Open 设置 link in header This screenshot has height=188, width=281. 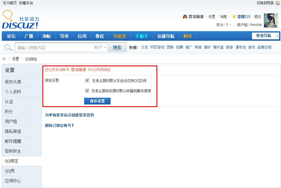[x=212, y=17]
